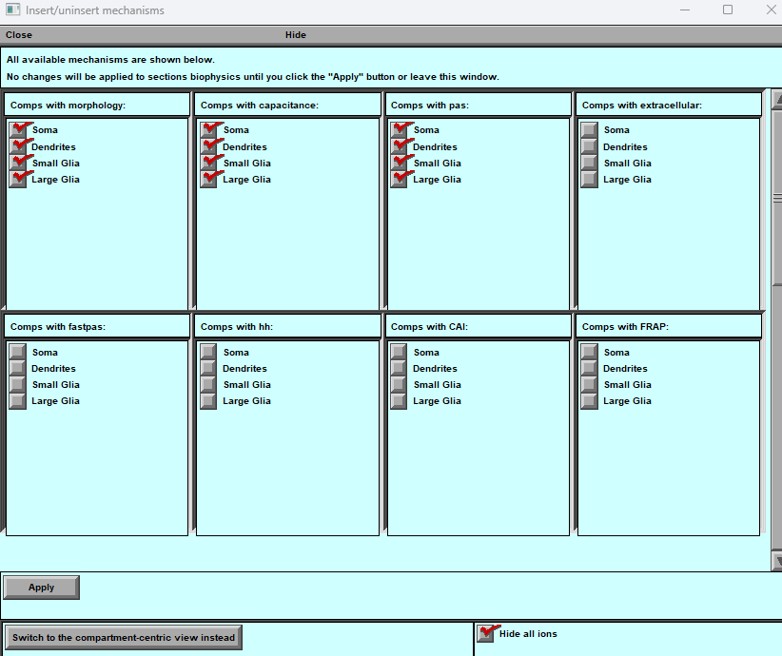Check Small Glia under Comps with FRAP
This screenshot has height=656, width=782.
coord(589,385)
